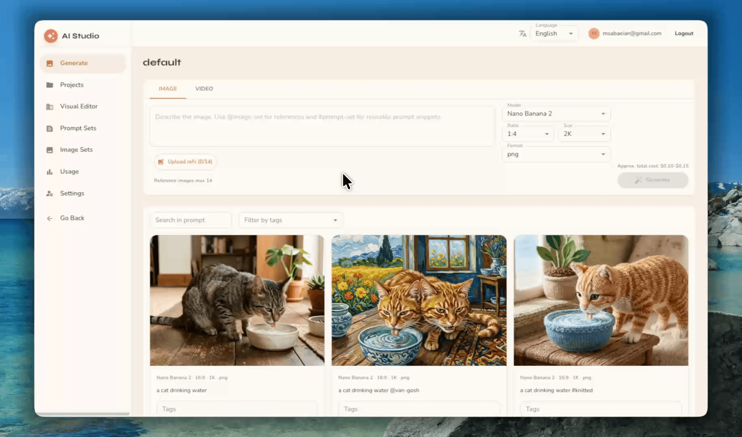The height and width of the screenshot is (437, 742).
Task: Click the Generate sidebar icon
Action: click(x=50, y=63)
